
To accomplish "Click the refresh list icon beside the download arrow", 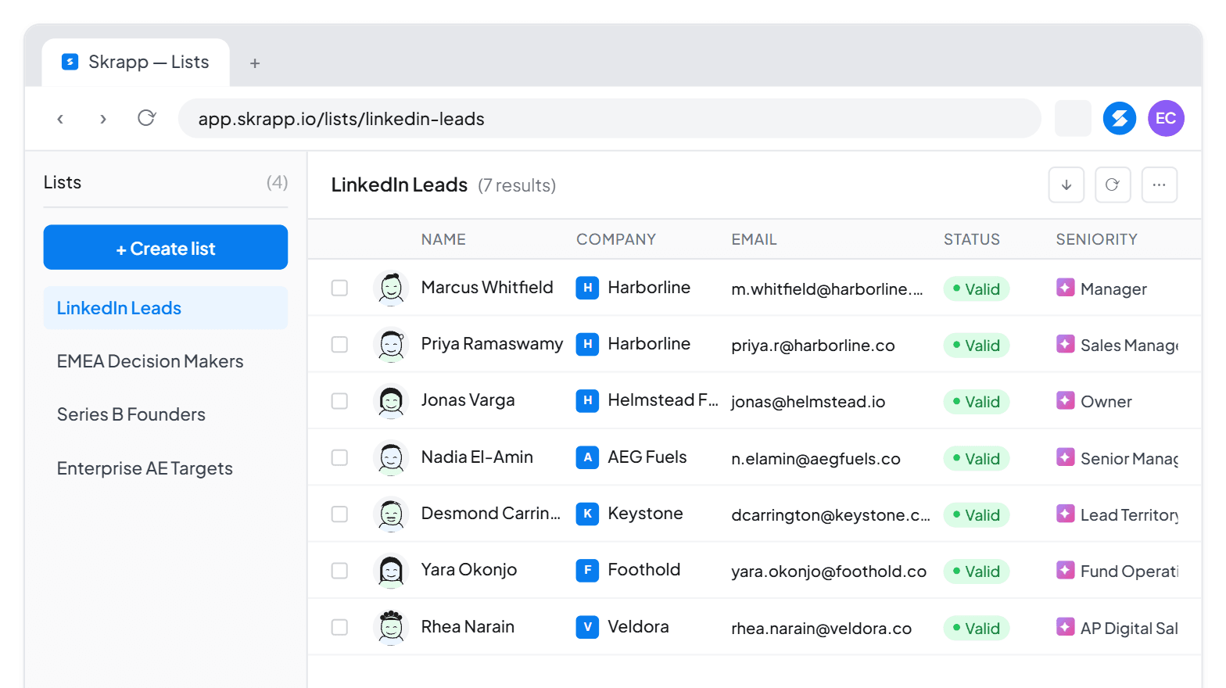I will (x=1113, y=185).
